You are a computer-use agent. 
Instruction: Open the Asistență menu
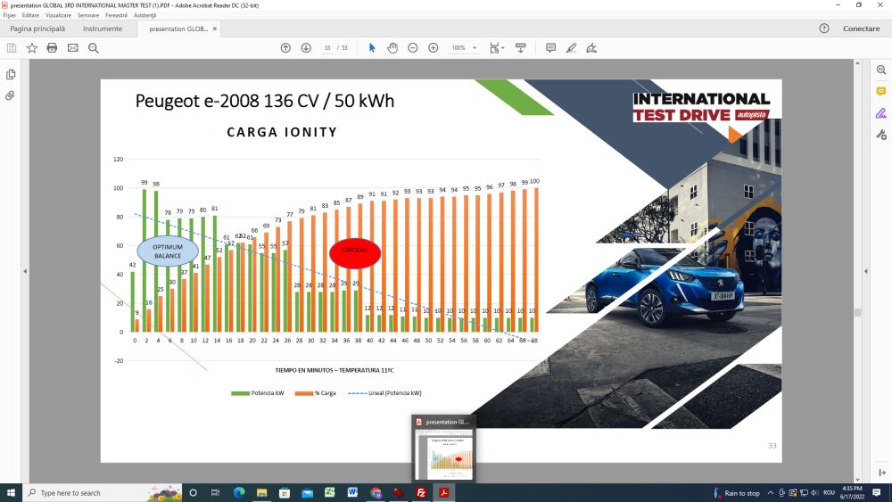click(x=145, y=15)
